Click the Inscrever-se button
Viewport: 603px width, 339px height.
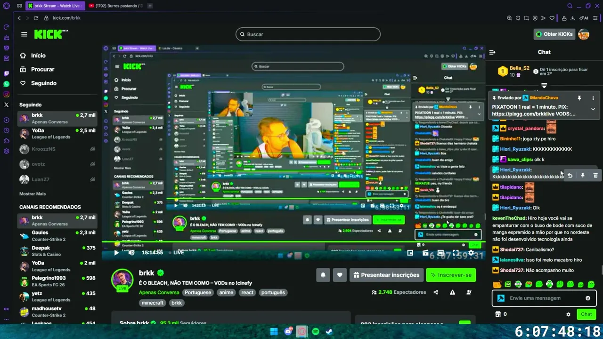[451, 275]
